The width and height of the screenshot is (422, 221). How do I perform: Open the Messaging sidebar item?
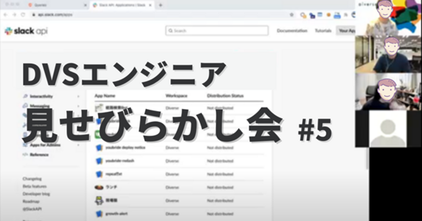click(40, 106)
